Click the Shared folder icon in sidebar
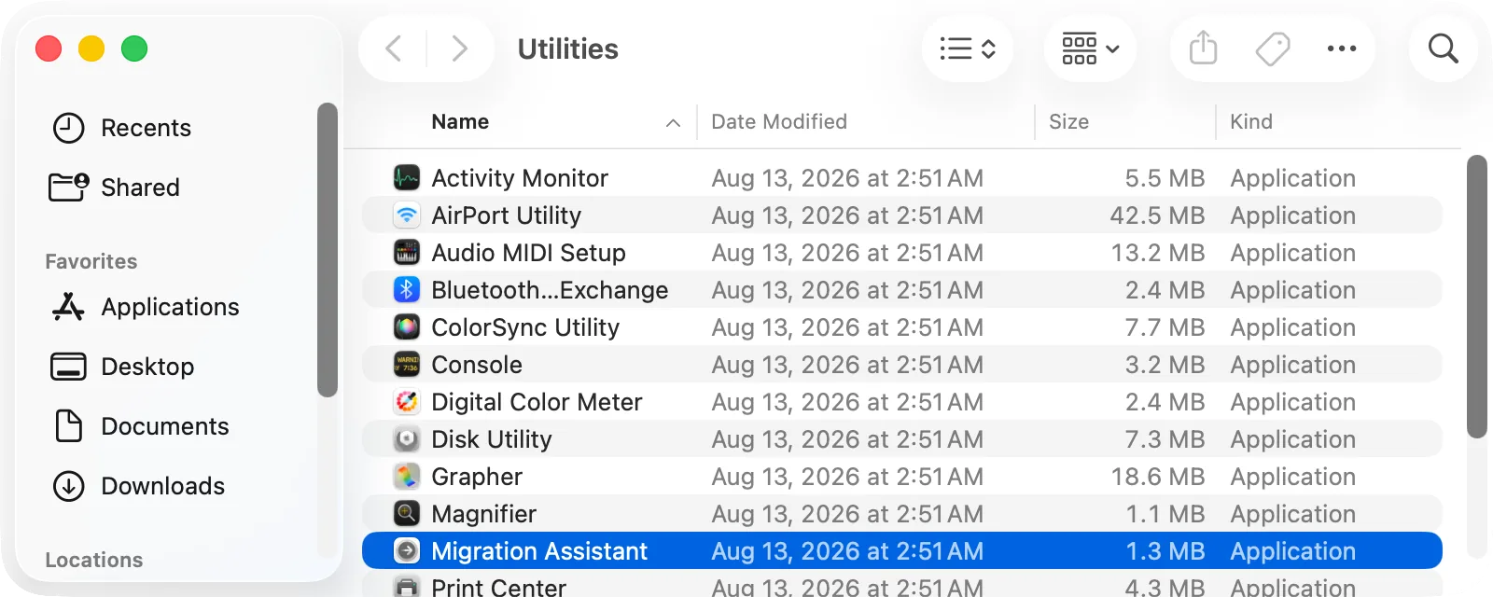The height and width of the screenshot is (597, 1493). (68, 187)
